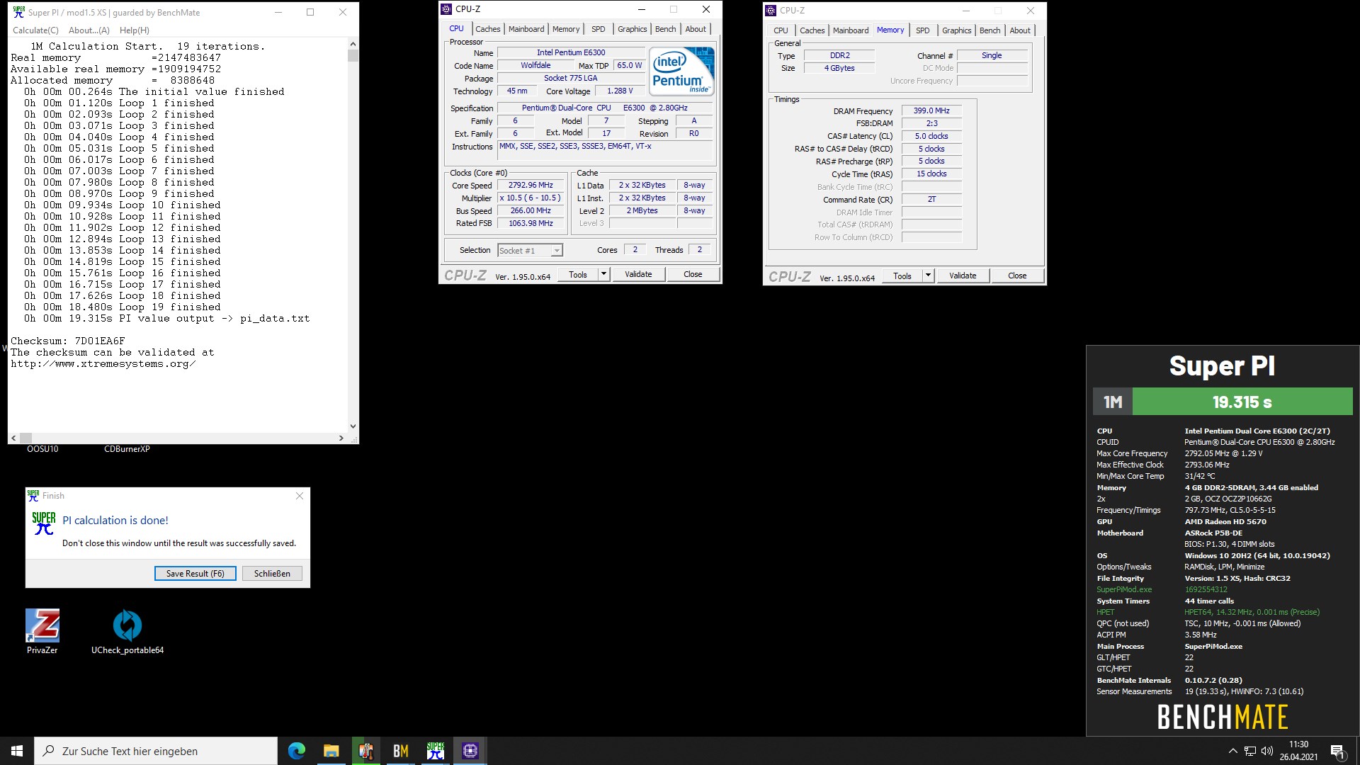Click Super PI horizontal scrollbar left arrow

[14, 438]
